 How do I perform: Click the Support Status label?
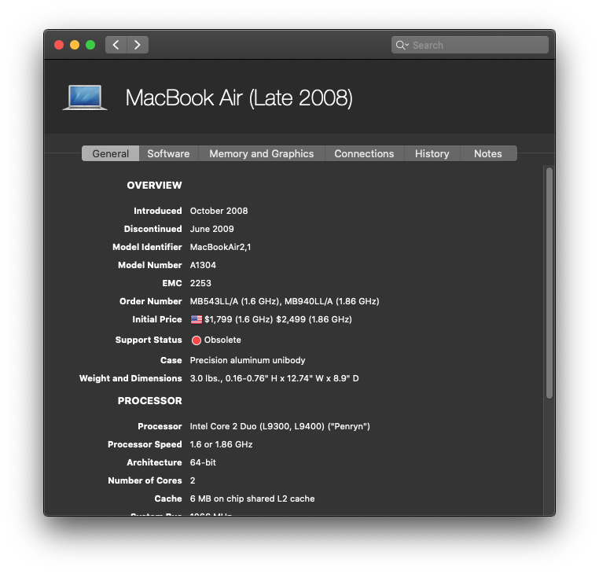[x=149, y=340]
